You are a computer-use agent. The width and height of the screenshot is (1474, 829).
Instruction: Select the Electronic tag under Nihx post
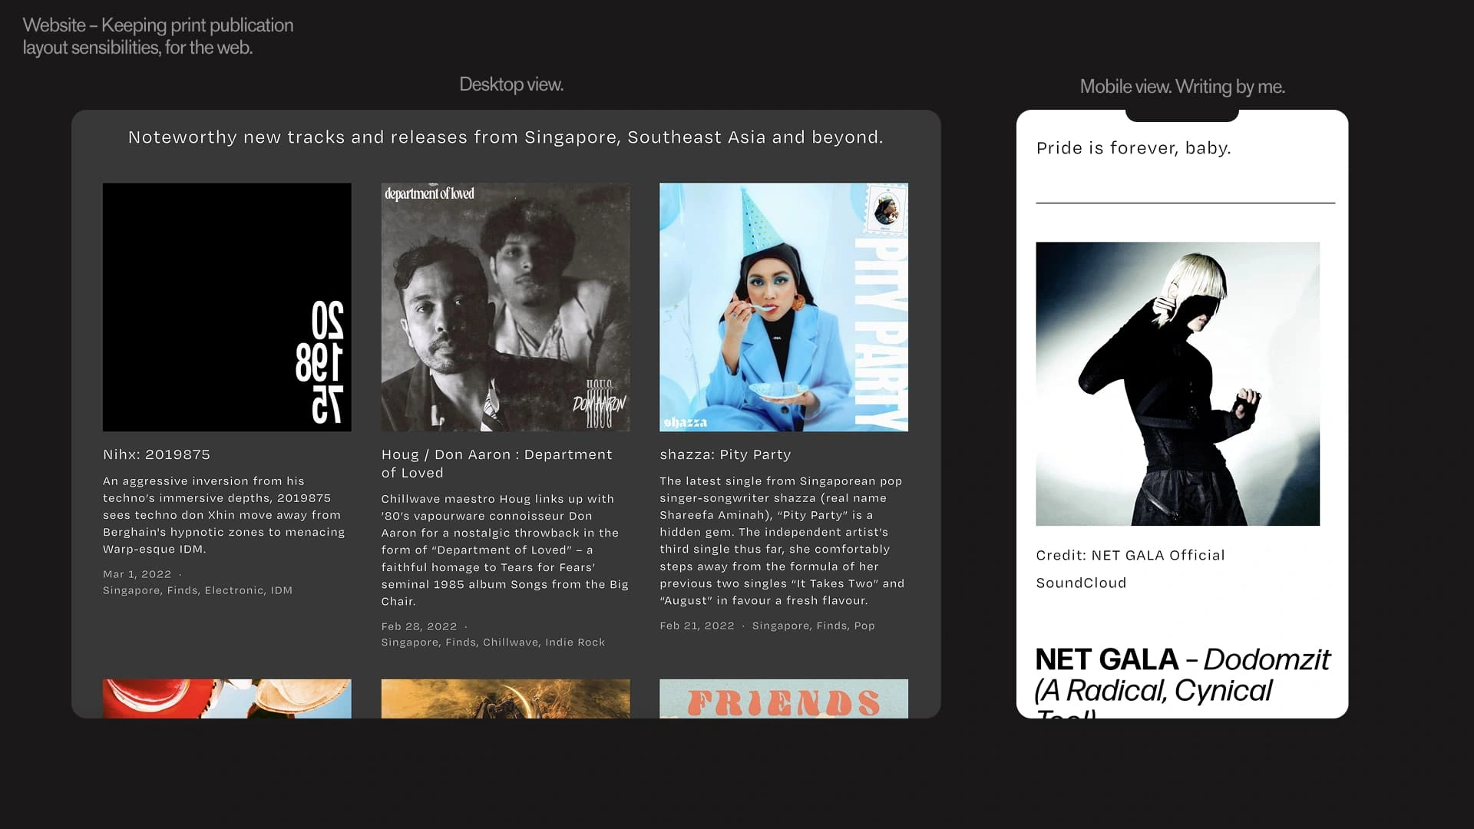tap(234, 590)
